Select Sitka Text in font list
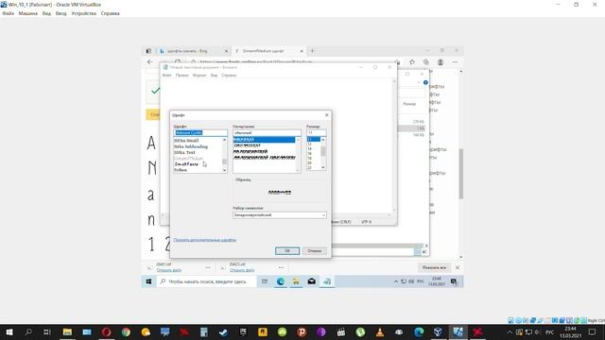Screen dimensions: 605x340 pyautogui.click(x=184, y=152)
